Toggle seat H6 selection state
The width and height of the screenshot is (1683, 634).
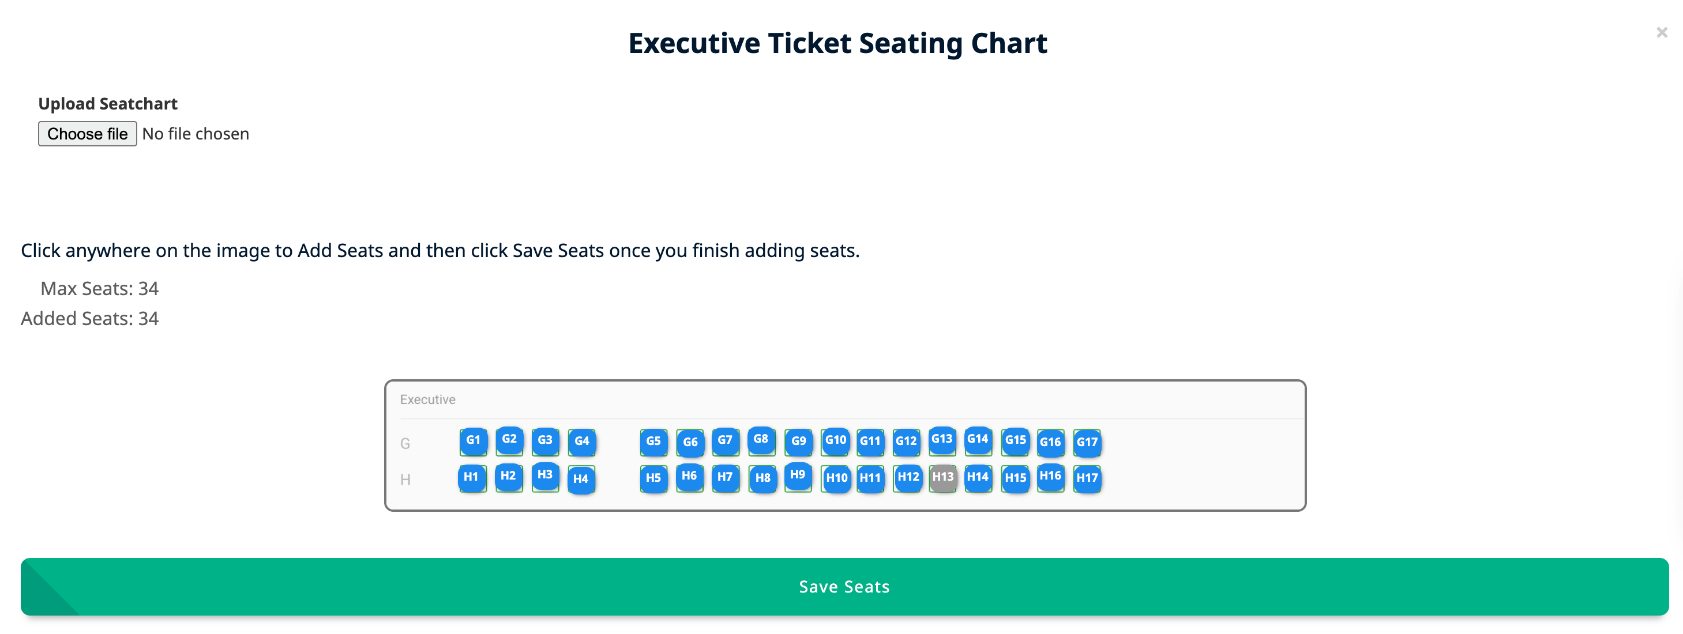690,477
